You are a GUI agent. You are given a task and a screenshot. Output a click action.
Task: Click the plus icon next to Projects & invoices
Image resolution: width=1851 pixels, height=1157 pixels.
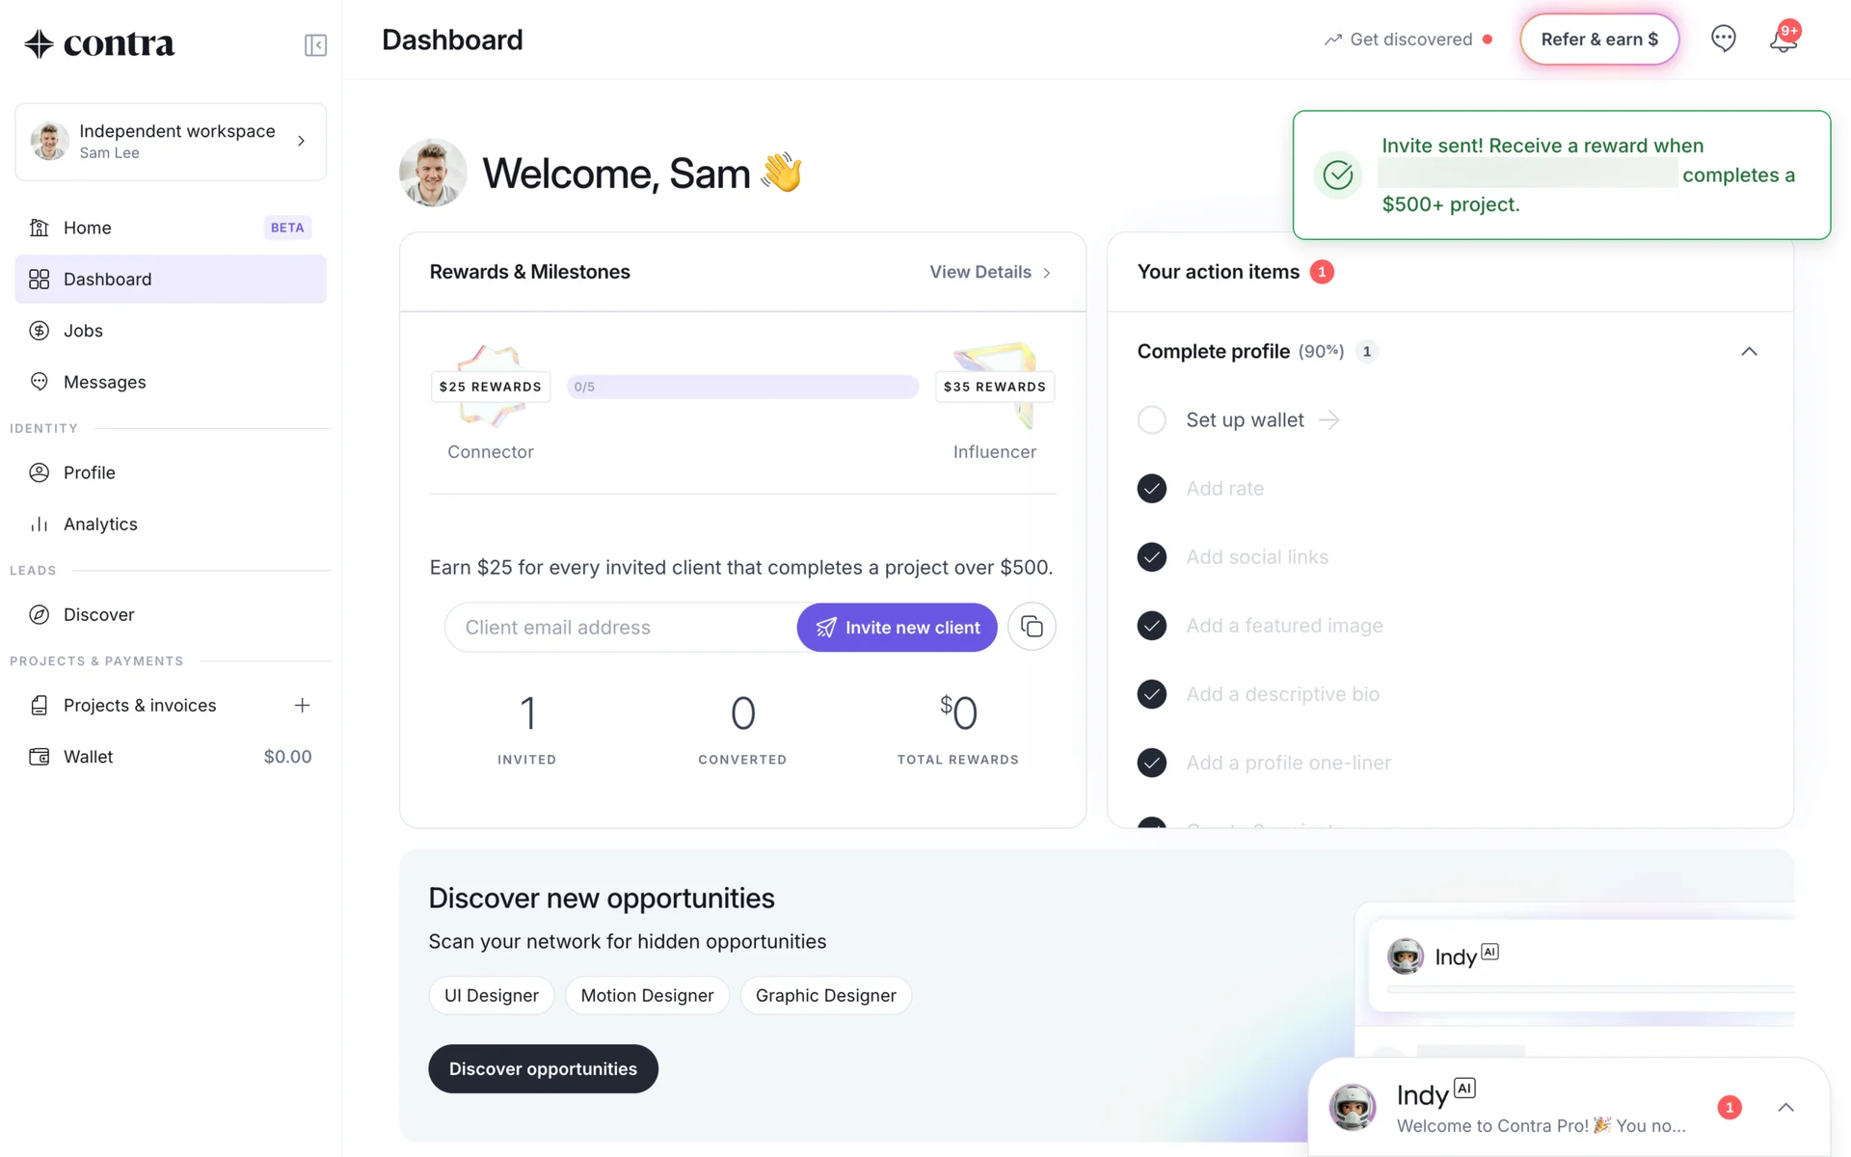click(302, 705)
